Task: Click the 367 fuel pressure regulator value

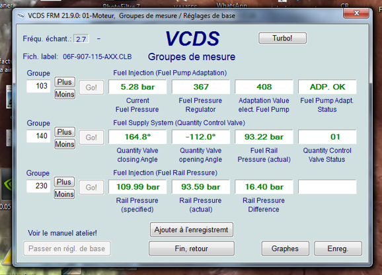Action: click(201, 87)
